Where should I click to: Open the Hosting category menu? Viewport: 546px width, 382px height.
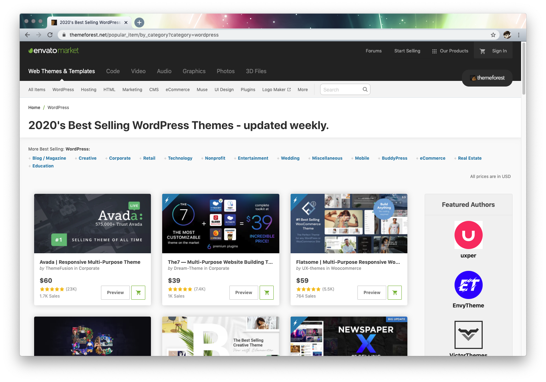[89, 90]
